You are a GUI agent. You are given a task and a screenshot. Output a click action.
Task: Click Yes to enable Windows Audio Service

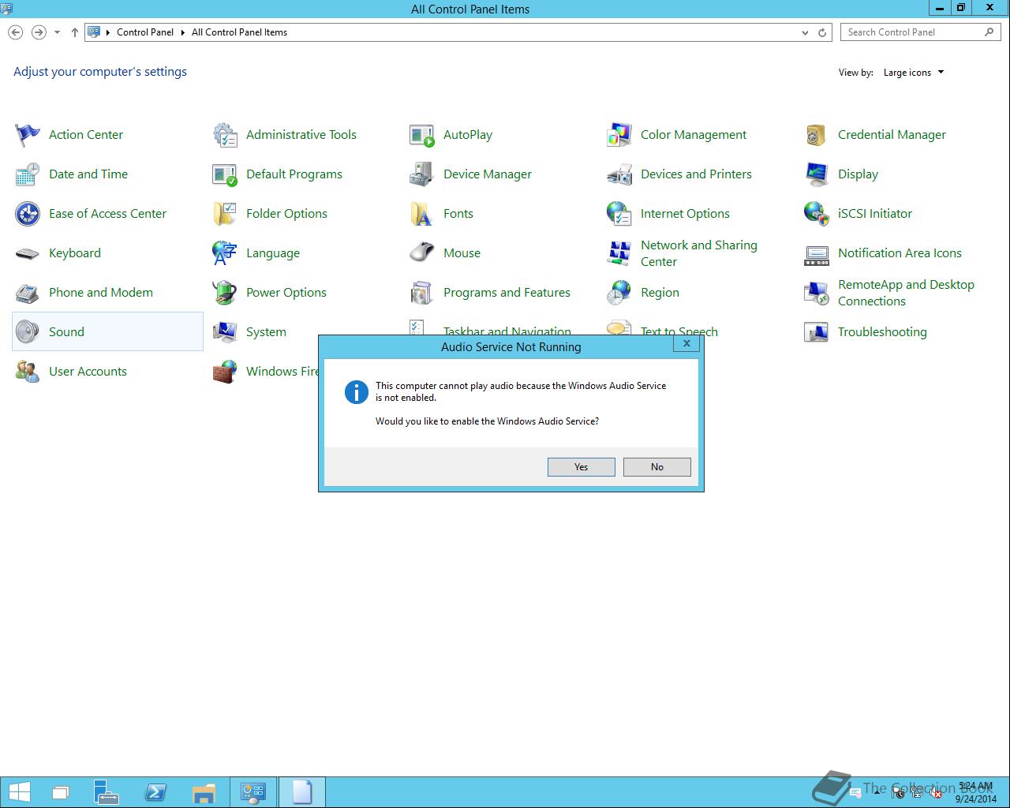click(x=582, y=467)
